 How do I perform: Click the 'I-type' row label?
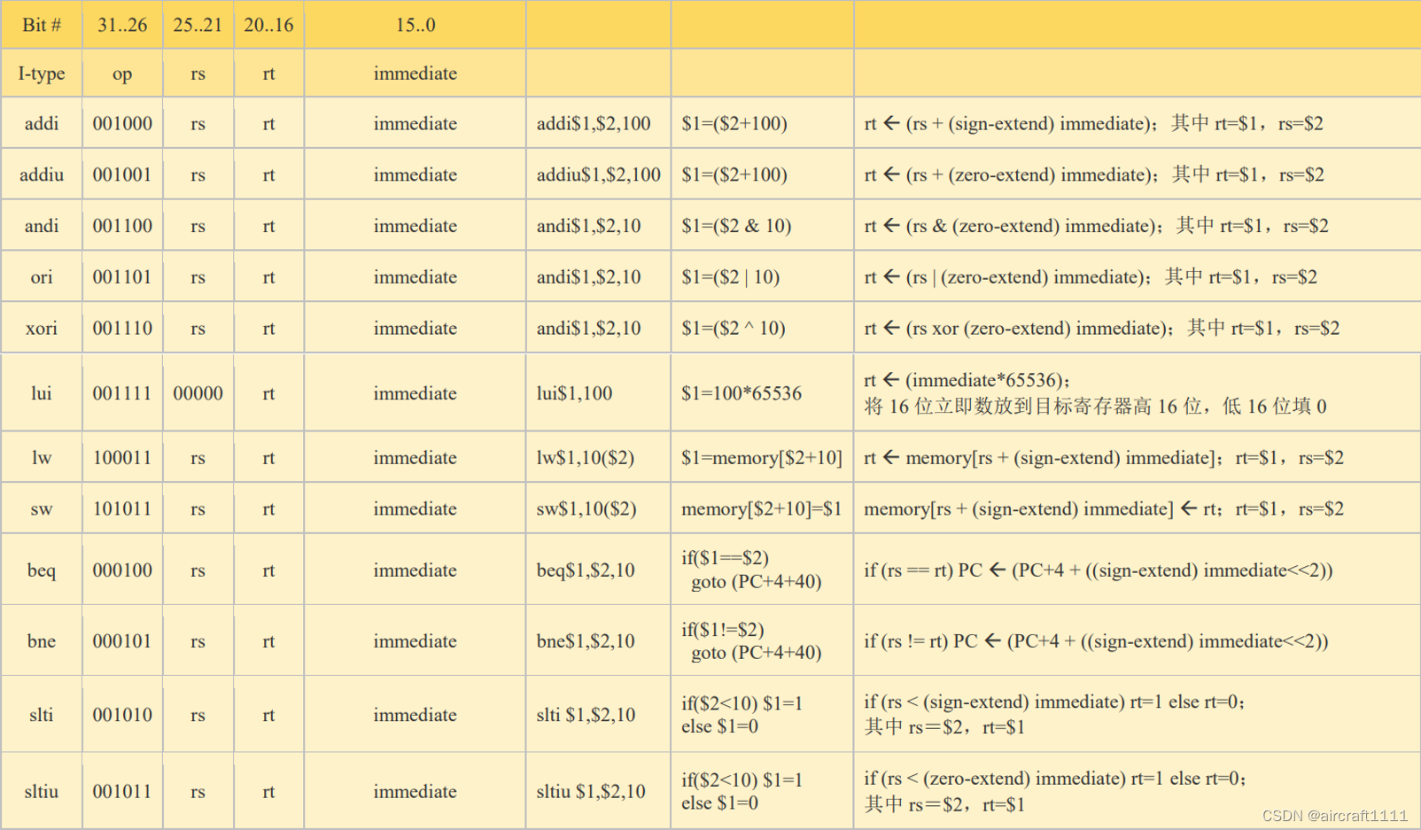[42, 74]
